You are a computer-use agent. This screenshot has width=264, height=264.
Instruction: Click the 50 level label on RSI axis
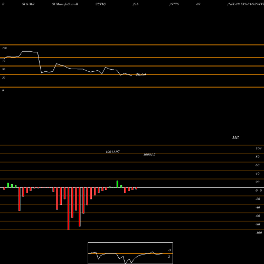[4, 69]
